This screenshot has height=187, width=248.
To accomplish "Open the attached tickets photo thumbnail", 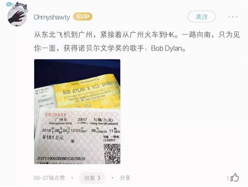I will (x=77, y=111).
